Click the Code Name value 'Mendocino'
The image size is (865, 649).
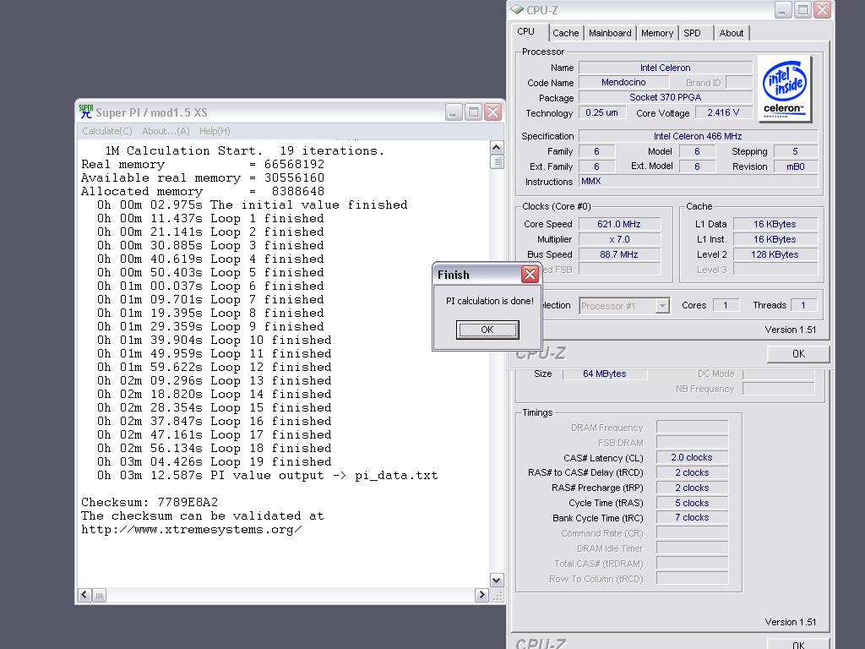[x=624, y=82]
